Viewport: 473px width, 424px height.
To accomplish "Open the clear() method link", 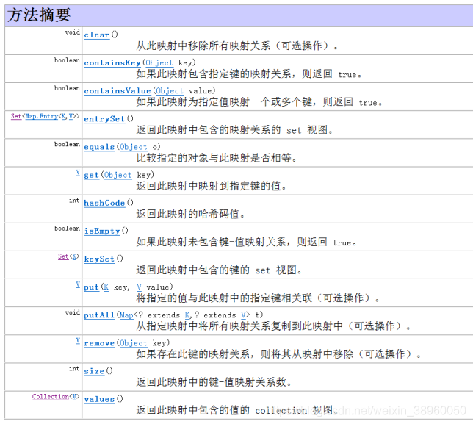I will point(96,35).
